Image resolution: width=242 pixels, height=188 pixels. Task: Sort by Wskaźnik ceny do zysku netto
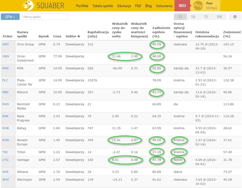pyautogui.click(x=120, y=30)
